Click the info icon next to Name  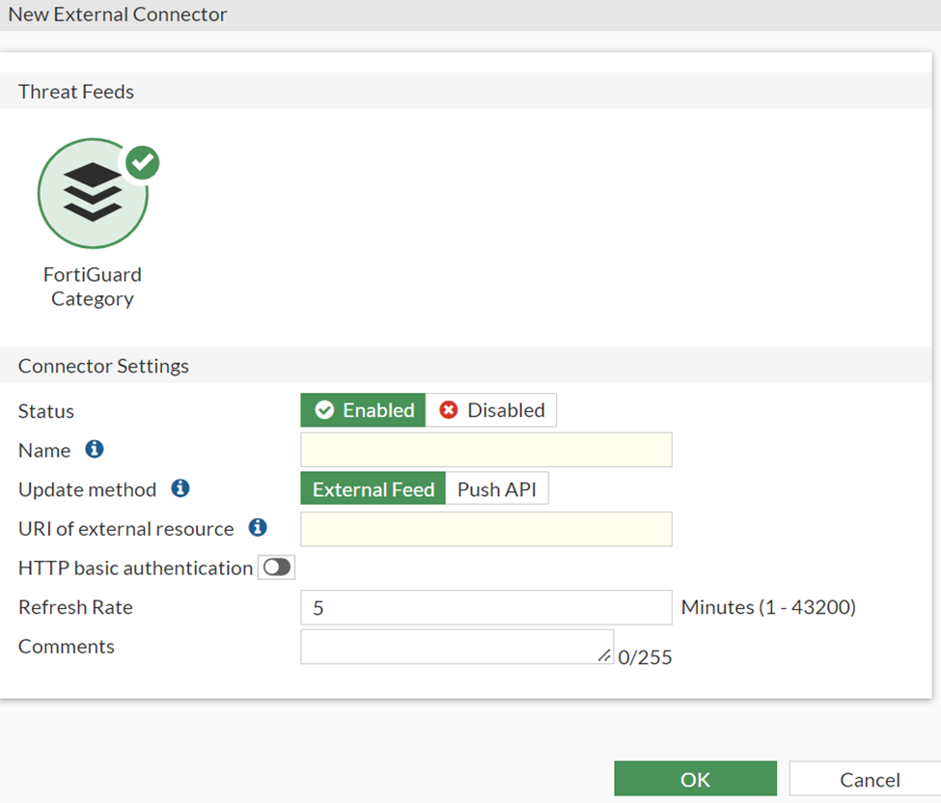[x=95, y=449]
